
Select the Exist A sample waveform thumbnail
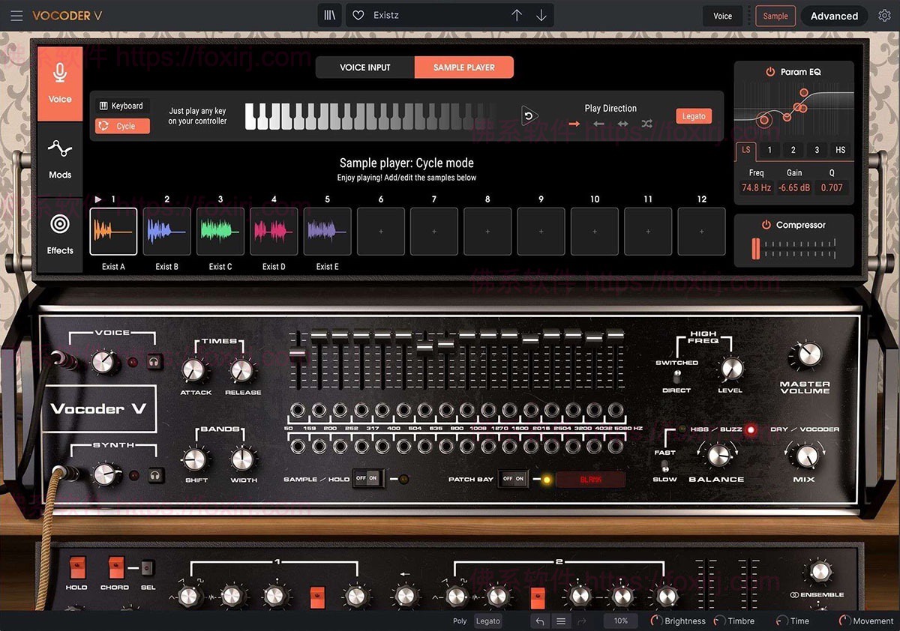[113, 231]
